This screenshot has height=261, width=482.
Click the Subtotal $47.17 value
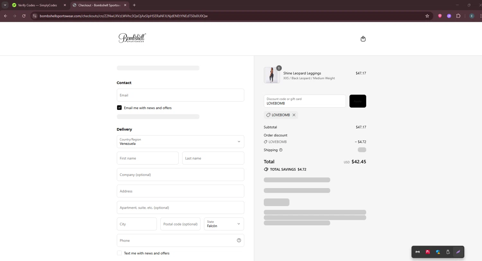[x=361, y=127]
